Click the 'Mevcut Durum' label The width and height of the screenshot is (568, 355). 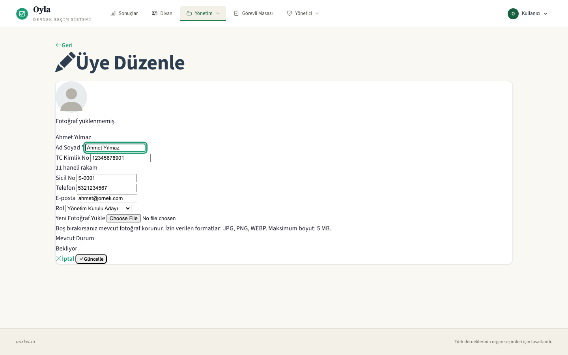[75, 238]
